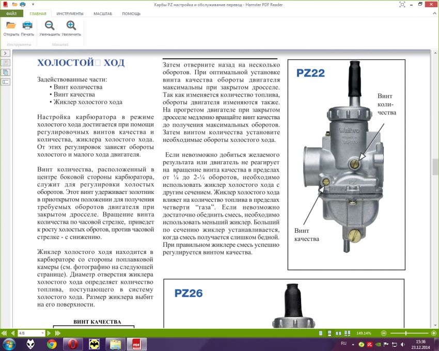Switch to МАСШТАБ tab
439x351 pixels.
[x=103, y=13]
